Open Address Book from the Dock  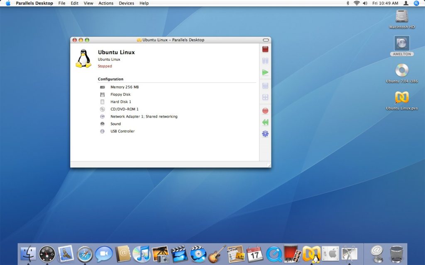123,254
